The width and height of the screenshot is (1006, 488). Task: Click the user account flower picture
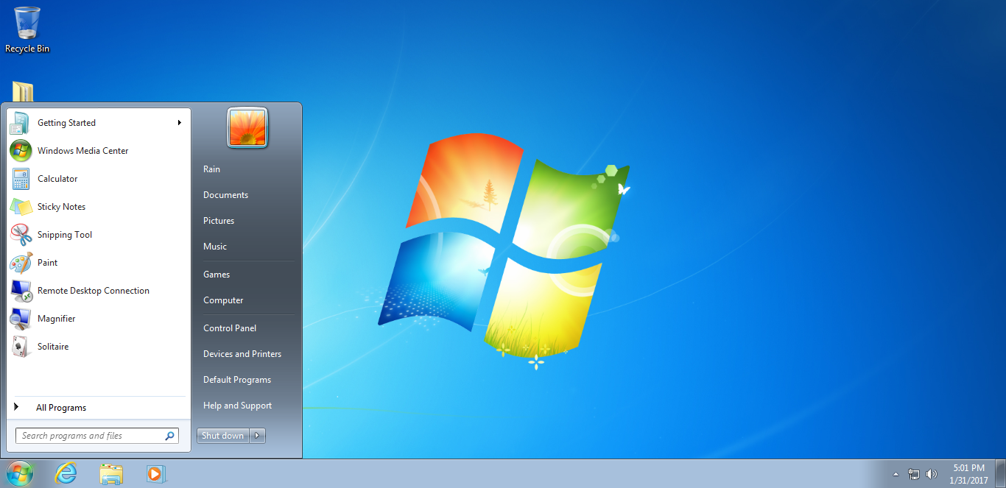[247, 128]
